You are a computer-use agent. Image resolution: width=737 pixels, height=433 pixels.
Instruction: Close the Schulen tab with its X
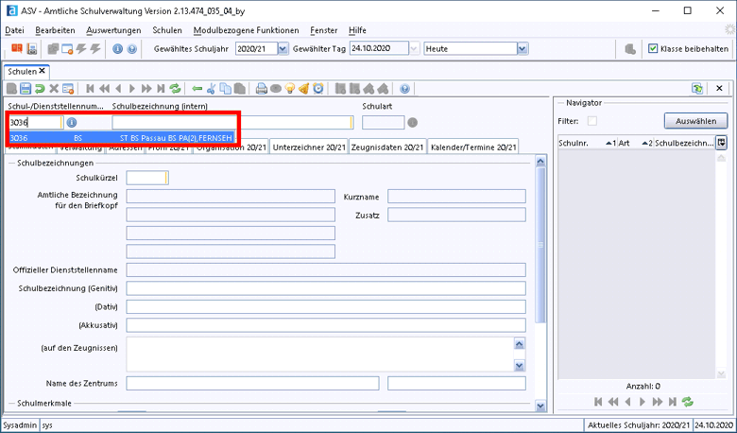point(42,71)
